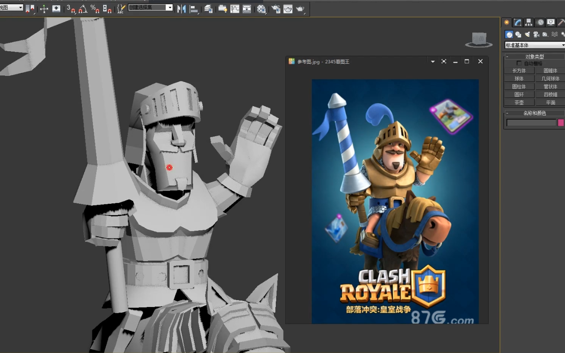Toggle fullscreen in the 2345看图王 viewer
565x353 pixels.
click(444, 62)
